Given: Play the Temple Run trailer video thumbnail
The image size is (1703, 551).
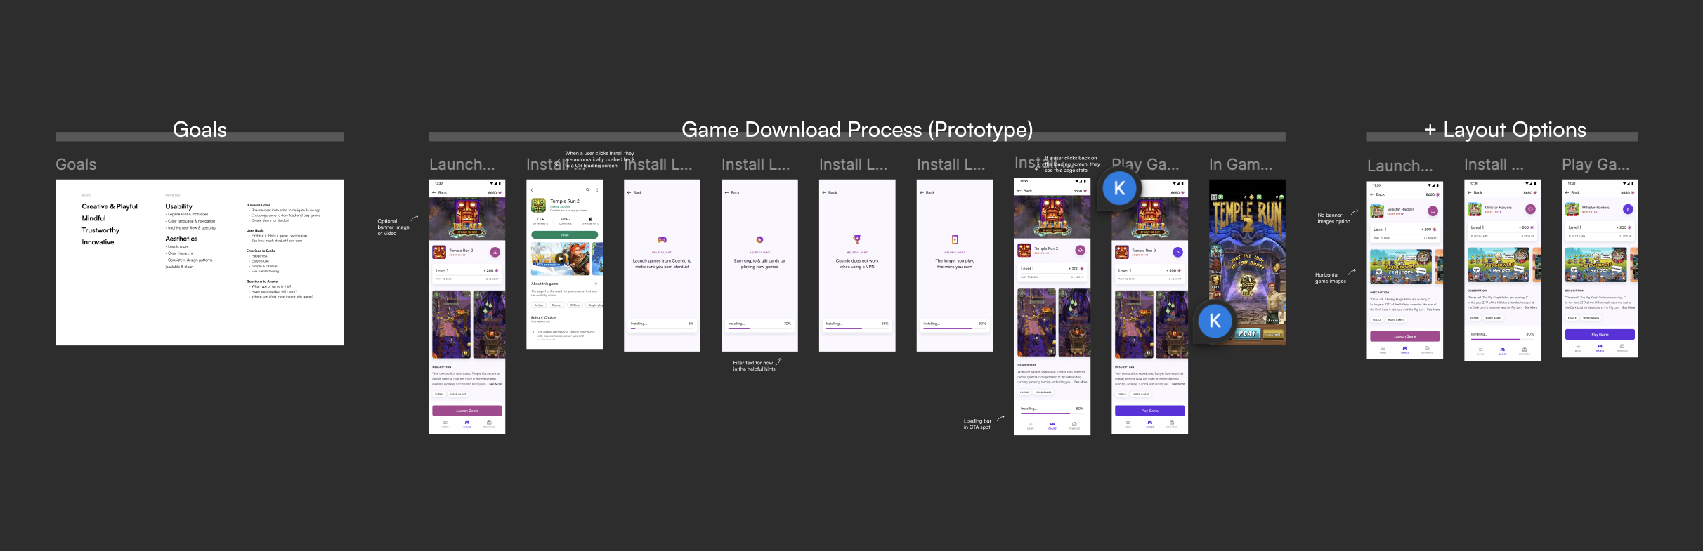Looking at the screenshot, I should pos(560,258).
